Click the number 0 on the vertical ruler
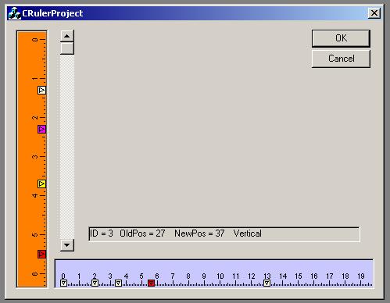 [x=35, y=40]
